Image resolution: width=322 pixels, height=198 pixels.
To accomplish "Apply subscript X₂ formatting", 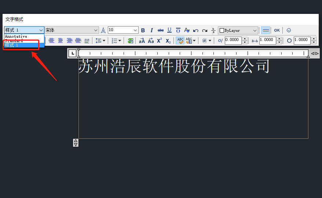I will [x=168, y=41].
